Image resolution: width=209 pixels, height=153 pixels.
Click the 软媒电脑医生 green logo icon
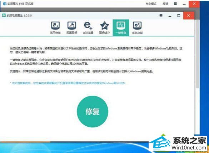pyautogui.click(x=4, y=15)
